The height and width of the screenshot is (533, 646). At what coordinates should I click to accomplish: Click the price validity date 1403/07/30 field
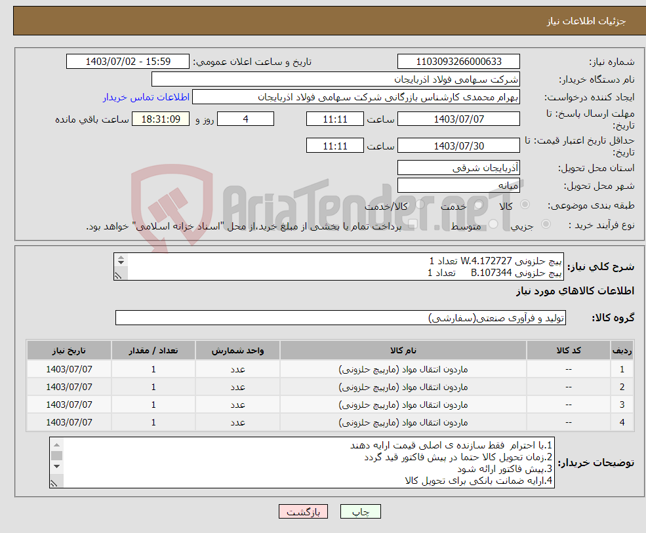click(x=458, y=146)
